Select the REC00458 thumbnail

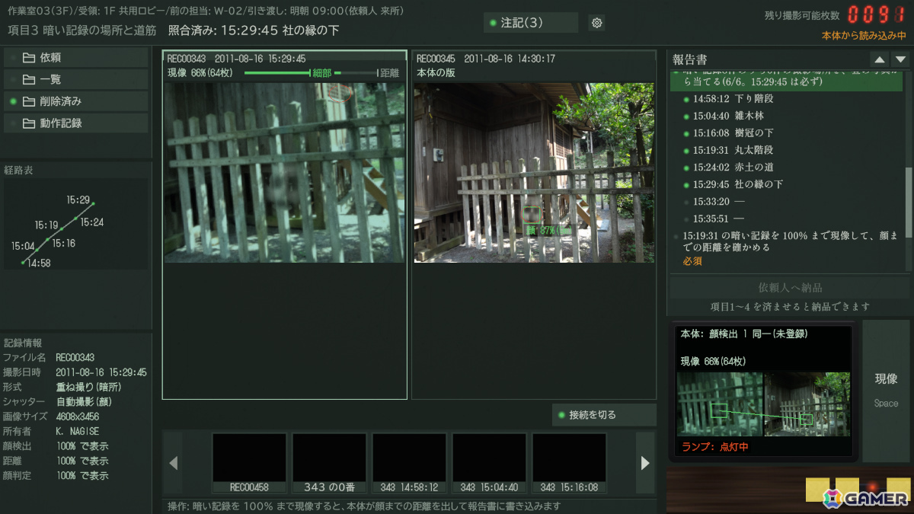[x=249, y=463]
